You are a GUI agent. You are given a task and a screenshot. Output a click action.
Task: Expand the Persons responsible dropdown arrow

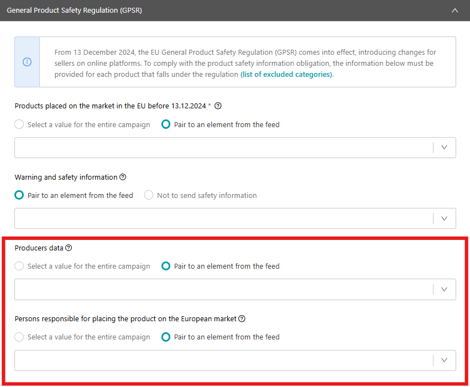pos(444,360)
